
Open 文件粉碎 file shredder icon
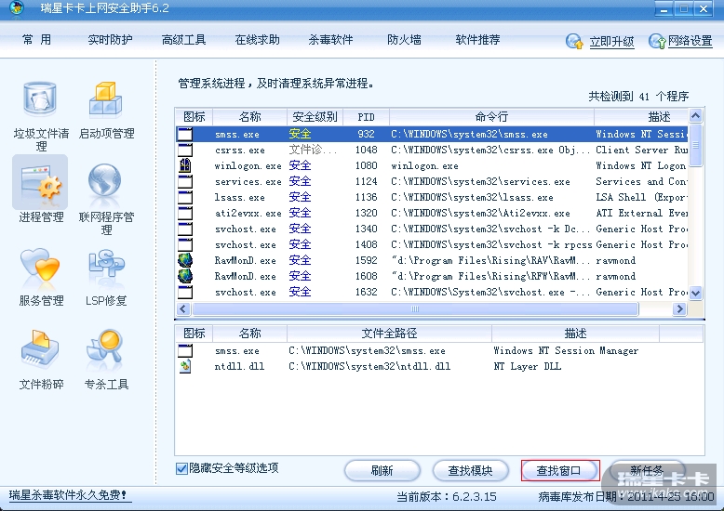(40, 349)
